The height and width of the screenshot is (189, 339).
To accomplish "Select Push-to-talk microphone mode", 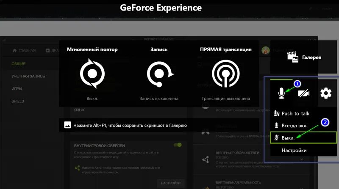I will pos(303,113).
